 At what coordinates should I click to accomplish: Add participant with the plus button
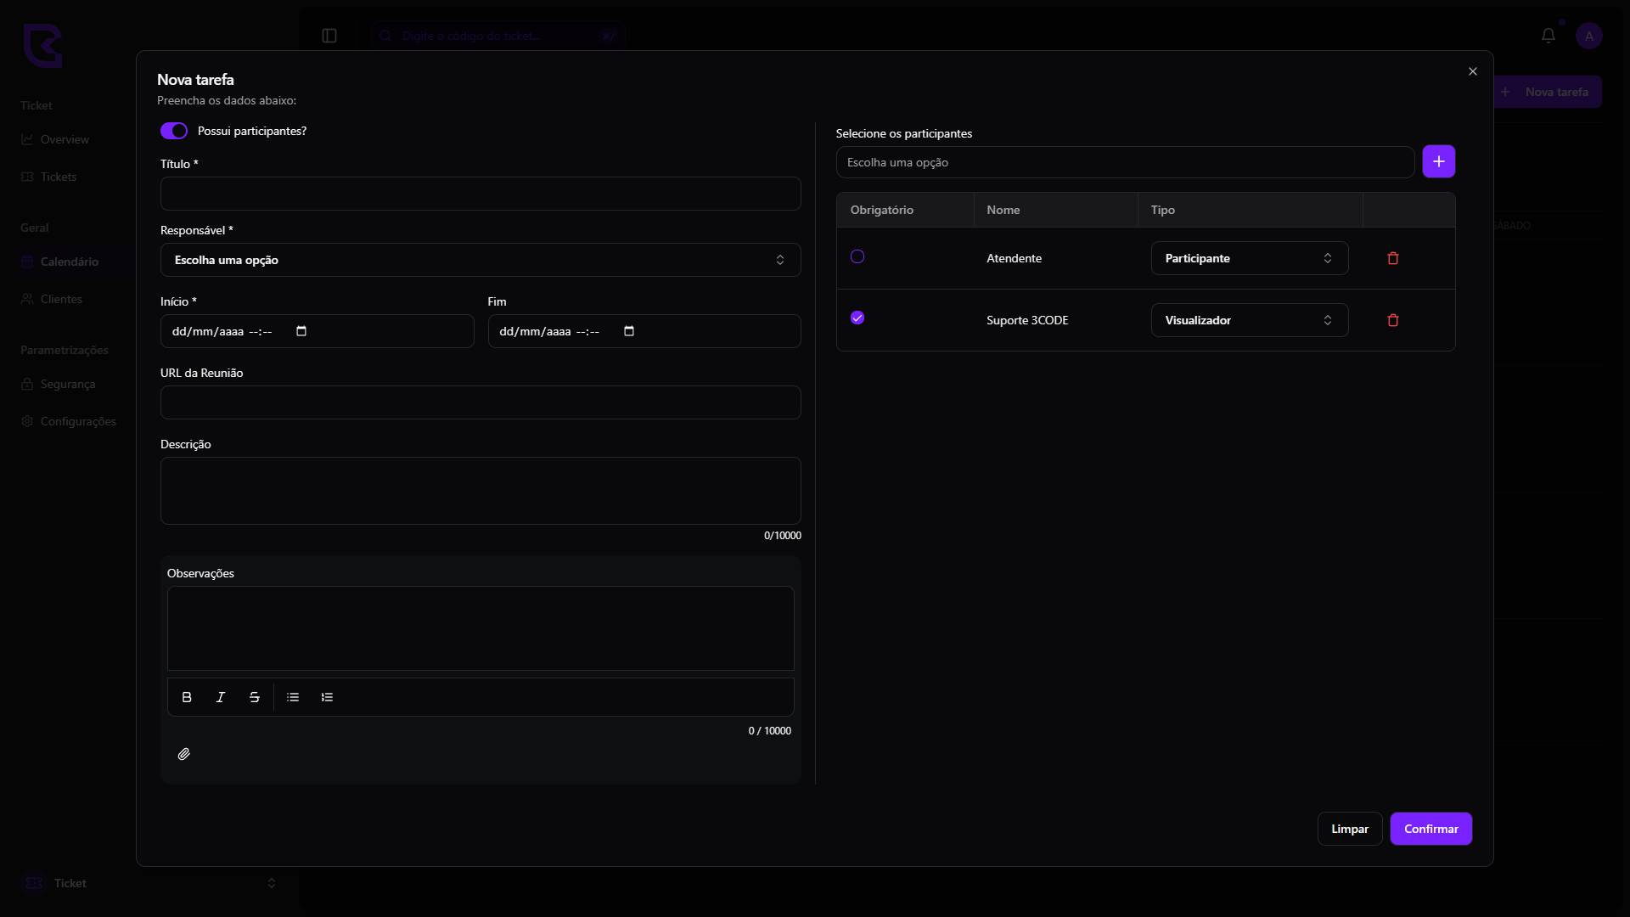pos(1438,161)
